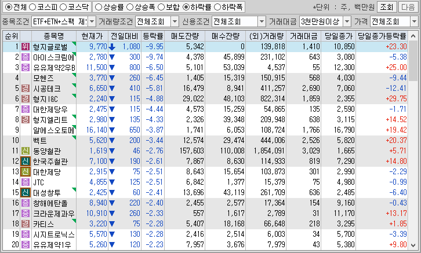Click 유유제약2우B closing change +25.00

click(396, 68)
